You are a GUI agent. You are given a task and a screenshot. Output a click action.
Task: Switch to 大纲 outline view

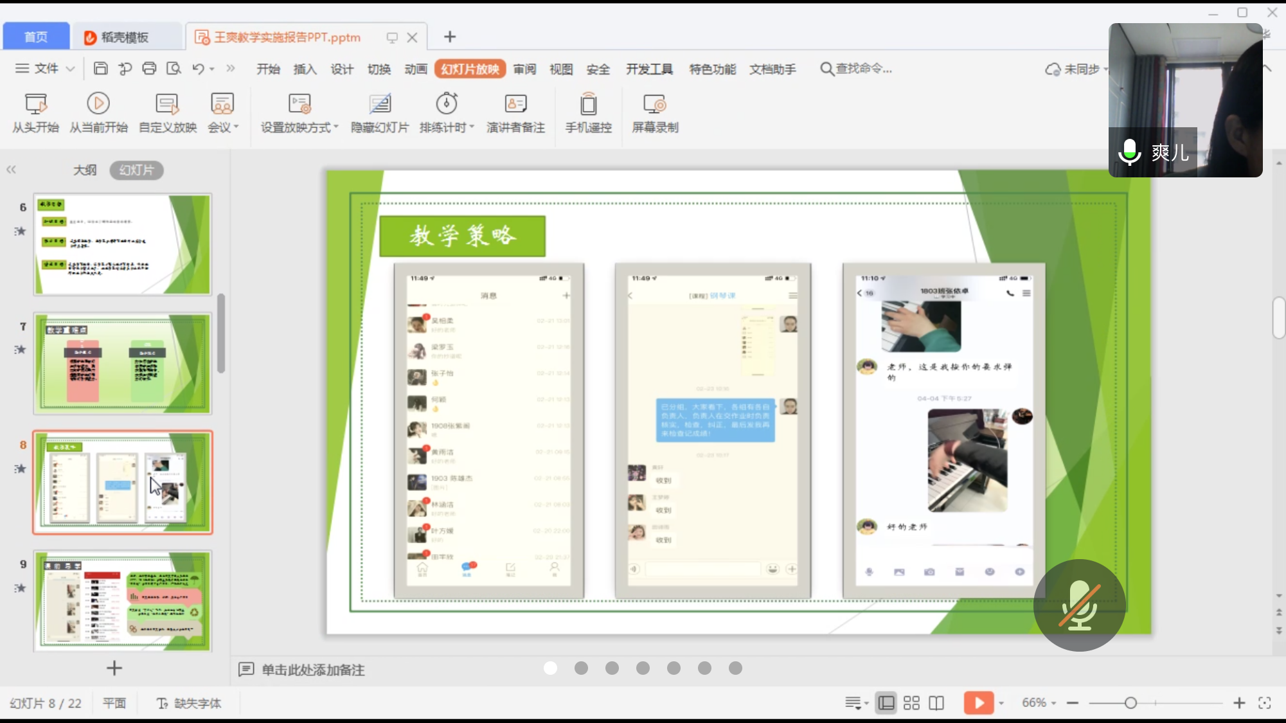85,170
